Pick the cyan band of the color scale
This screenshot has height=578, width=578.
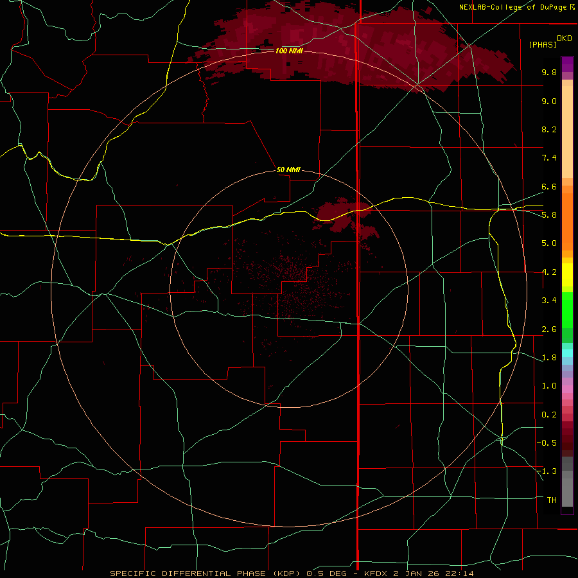click(567, 353)
